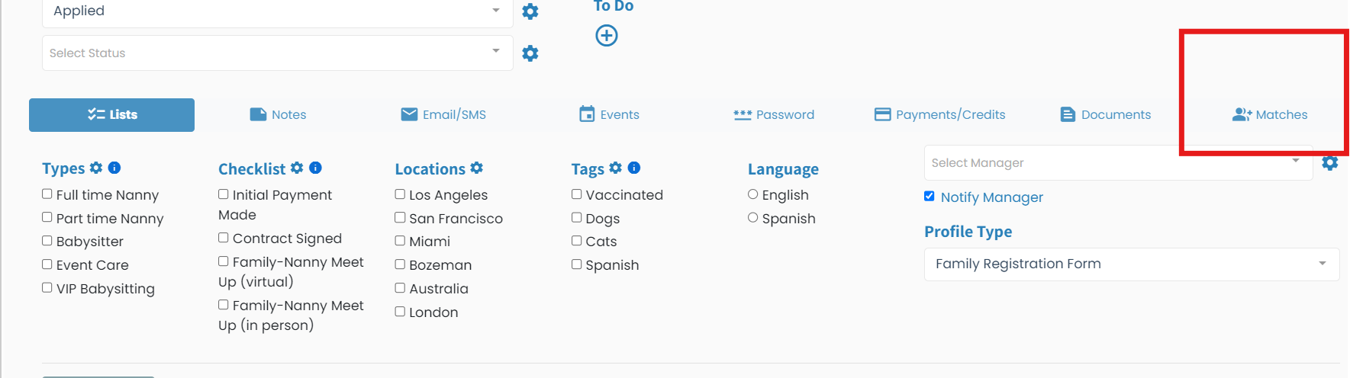Check the Full time Nanny checkbox
This screenshot has width=1350, height=378.
click(x=47, y=194)
